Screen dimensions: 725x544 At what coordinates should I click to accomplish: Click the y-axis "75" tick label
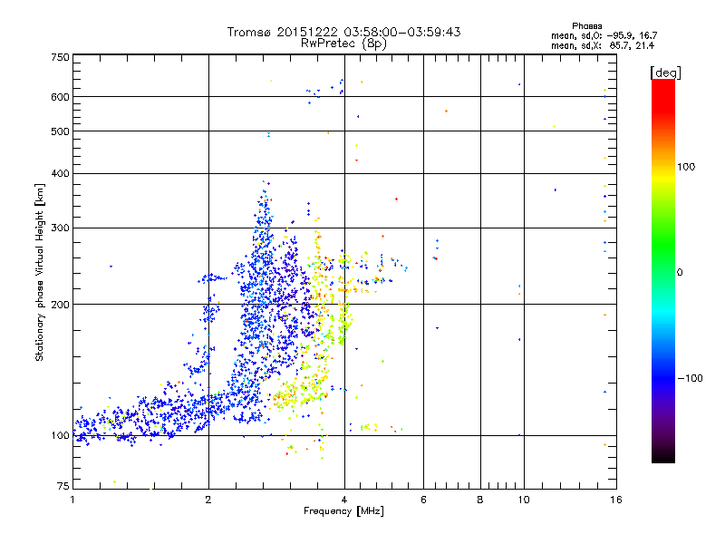coord(63,486)
